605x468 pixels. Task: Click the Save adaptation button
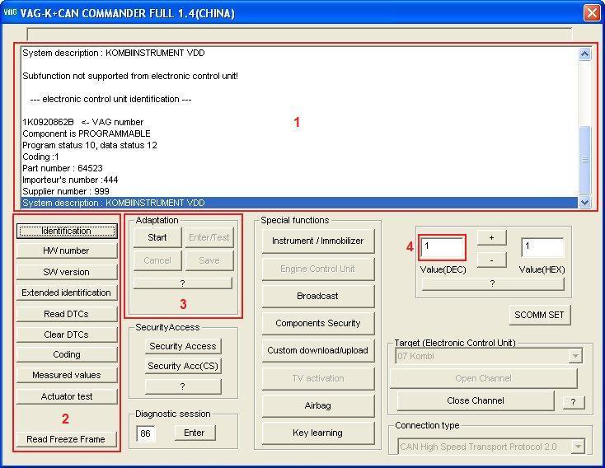[x=209, y=261]
